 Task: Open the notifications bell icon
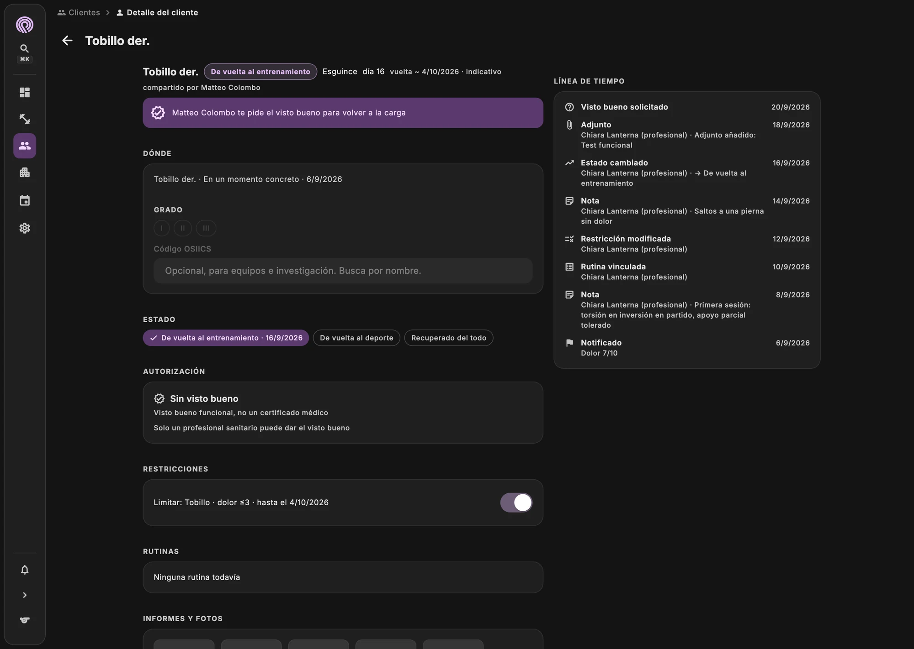point(25,570)
